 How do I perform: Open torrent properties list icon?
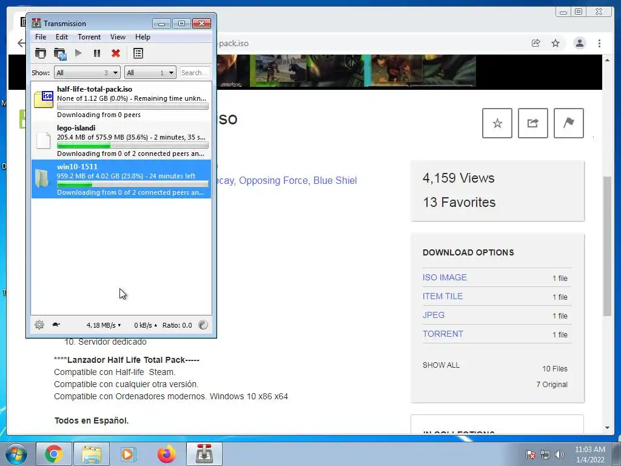pyautogui.click(x=138, y=53)
